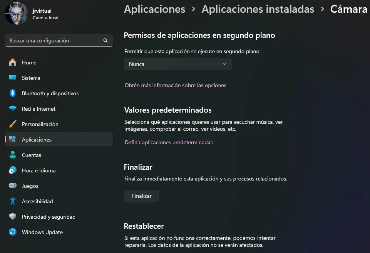Open Obtén más información sobre las opciones link
Screen dimensions: 370x253
(175, 85)
